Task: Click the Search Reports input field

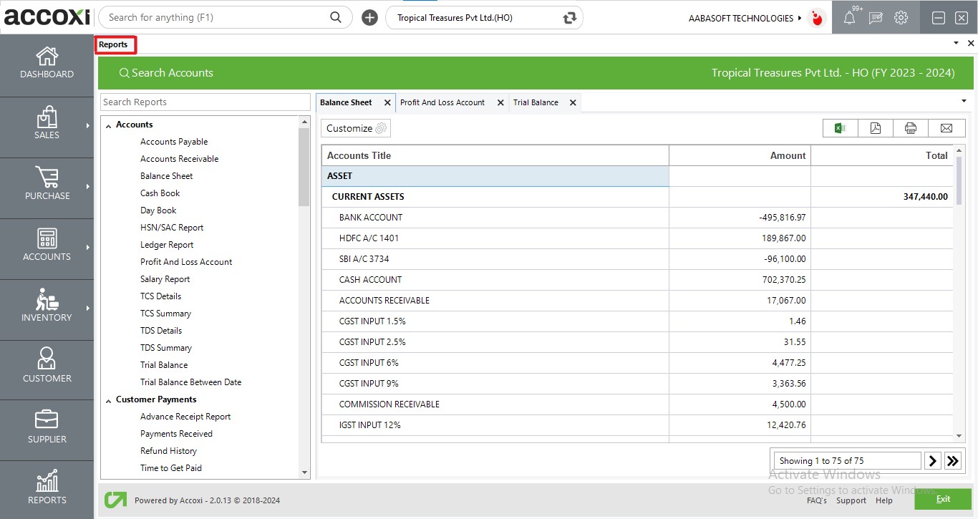Action: click(x=205, y=102)
